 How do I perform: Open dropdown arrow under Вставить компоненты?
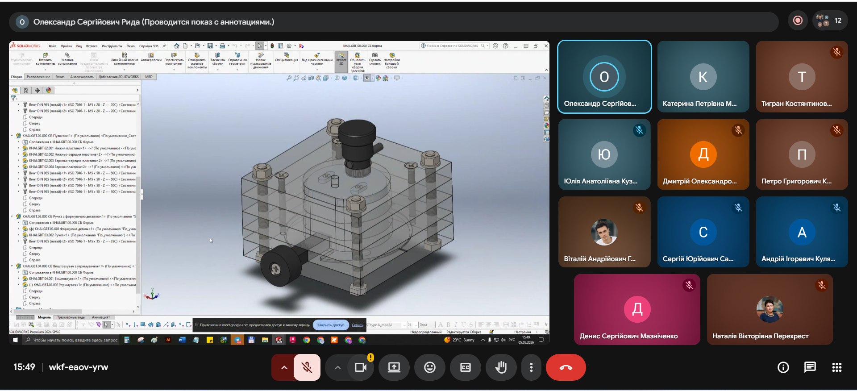click(45, 70)
